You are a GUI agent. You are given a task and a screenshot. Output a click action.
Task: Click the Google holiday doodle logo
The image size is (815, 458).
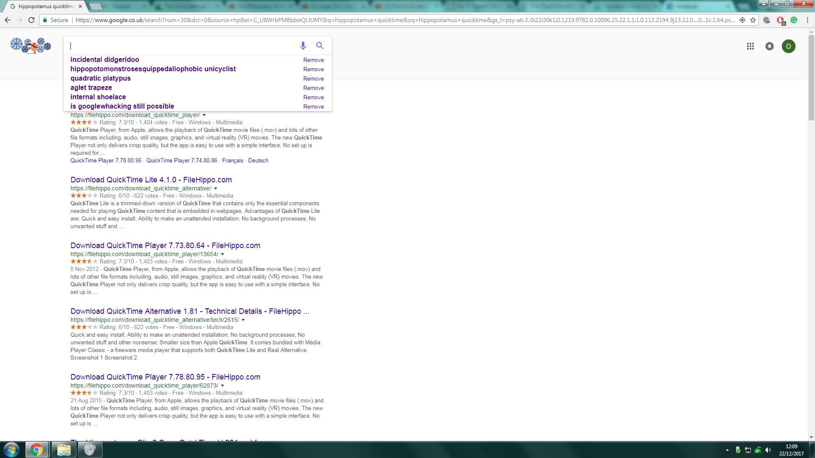31,45
